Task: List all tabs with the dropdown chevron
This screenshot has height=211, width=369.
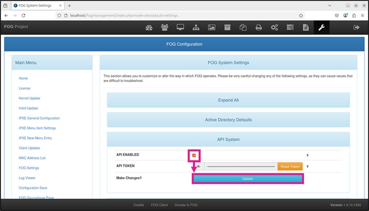Action: click(330, 5)
